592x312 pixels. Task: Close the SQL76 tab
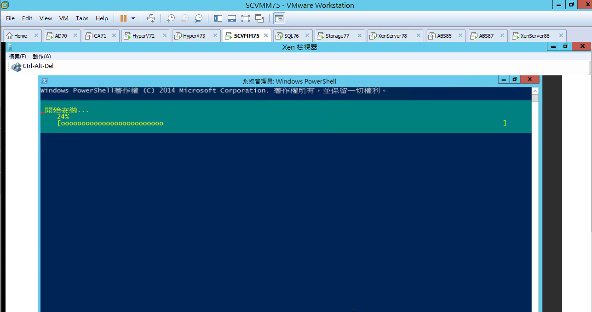click(307, 35)
